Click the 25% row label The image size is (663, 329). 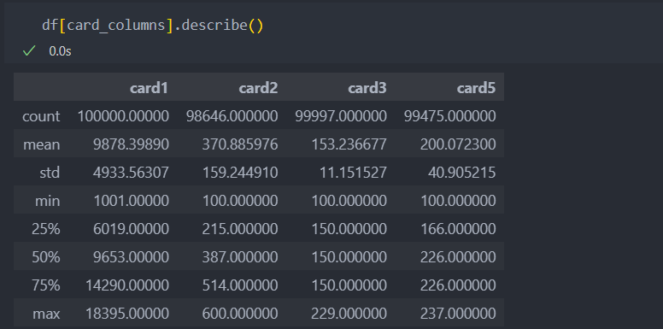(x=45, y=229)
